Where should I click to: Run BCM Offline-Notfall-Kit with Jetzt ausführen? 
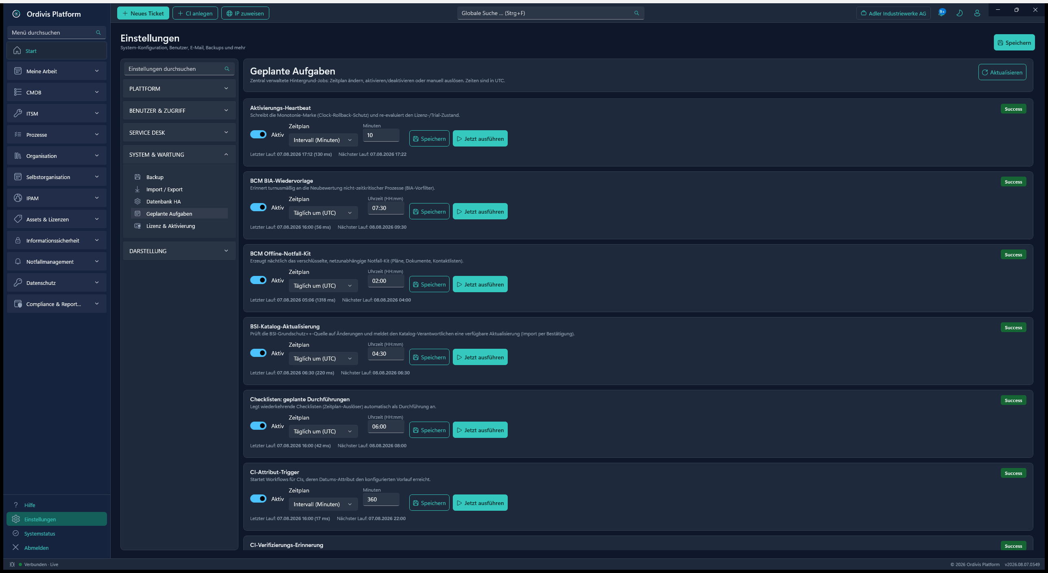(480, 284)
